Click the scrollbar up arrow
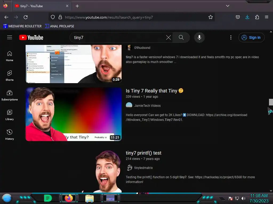This screenshot has height=204, width=273. pos(271,32)
